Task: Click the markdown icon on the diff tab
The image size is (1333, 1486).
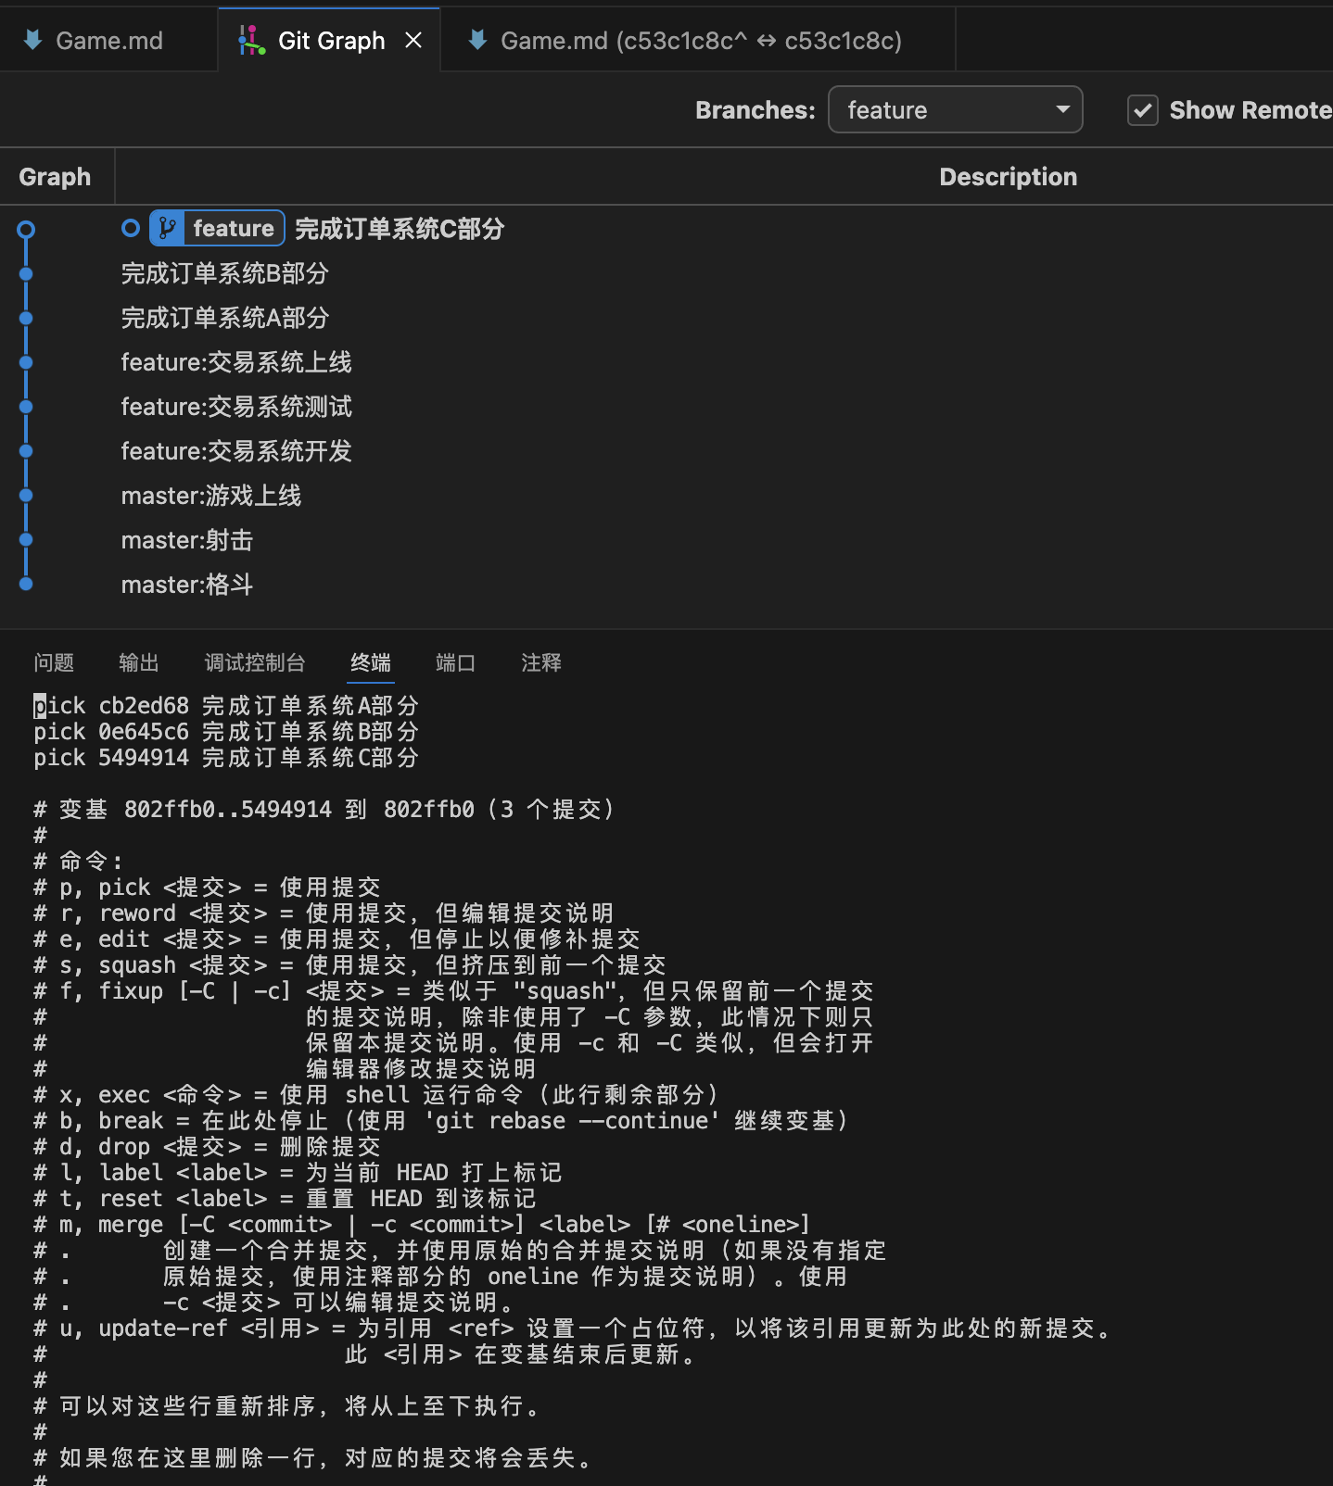Action: (x=478, y=40)
